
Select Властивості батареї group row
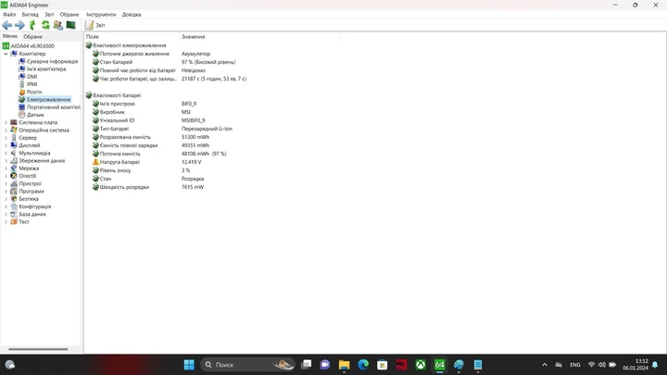click(x=113, y=95)
